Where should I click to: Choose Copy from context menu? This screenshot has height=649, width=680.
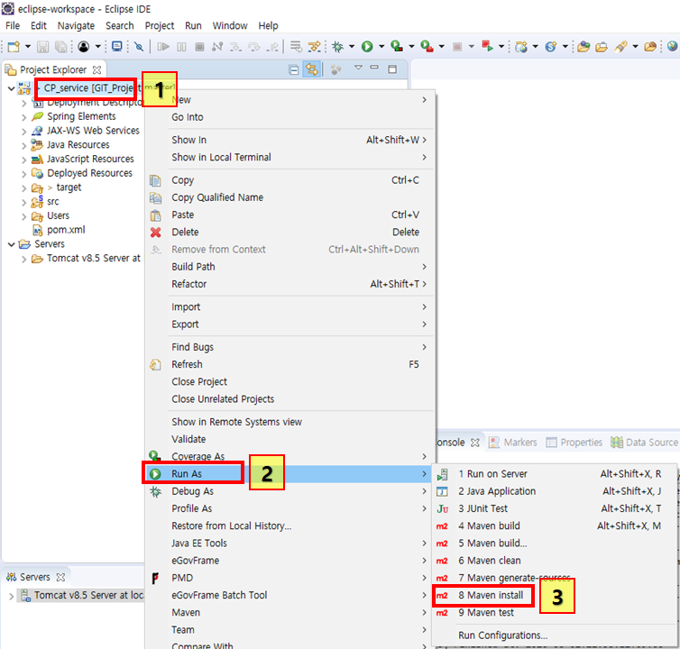[x=289, y=180]
